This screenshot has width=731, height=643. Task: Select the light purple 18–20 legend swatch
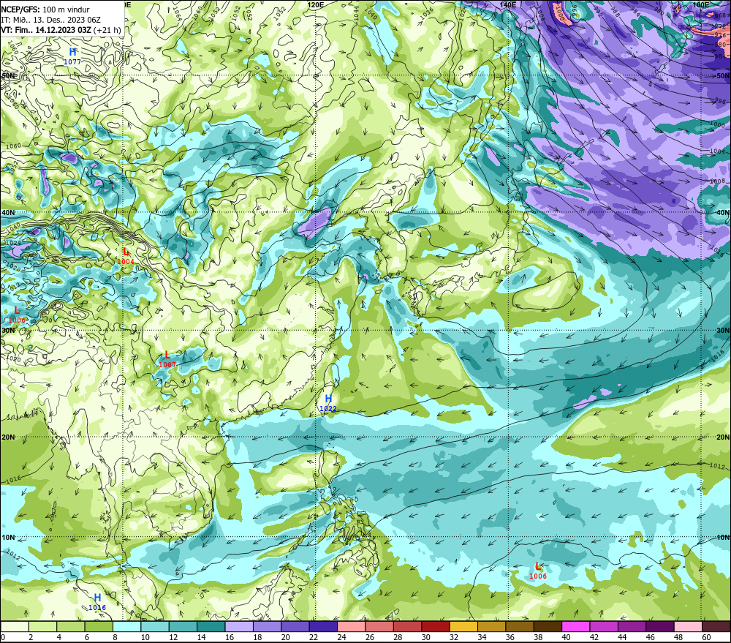tap(267, 626)
